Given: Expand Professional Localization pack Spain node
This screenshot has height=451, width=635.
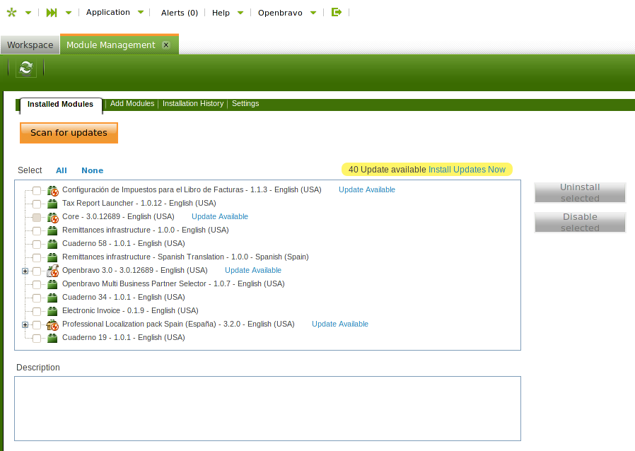Looking at the screenshot, I should pos(25,324).
